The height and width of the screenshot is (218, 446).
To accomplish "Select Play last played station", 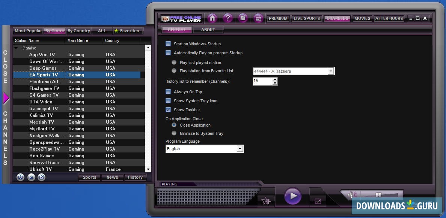I will click(x=174, y=62).
